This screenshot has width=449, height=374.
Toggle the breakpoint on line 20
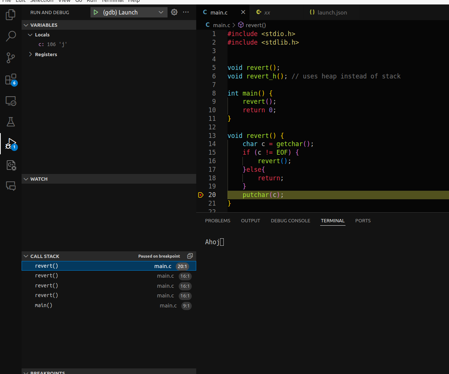(201, 195)
